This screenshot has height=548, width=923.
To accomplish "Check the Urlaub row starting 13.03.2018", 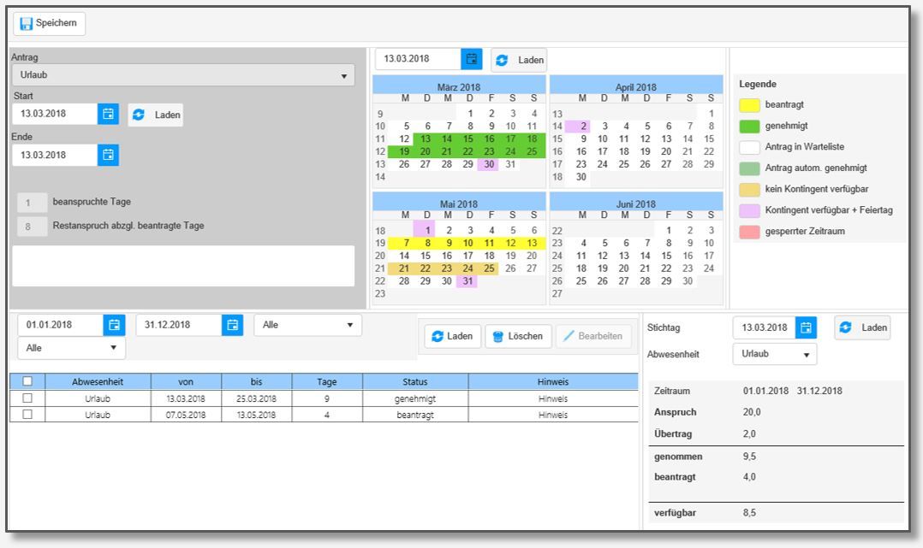I will 27,398.
